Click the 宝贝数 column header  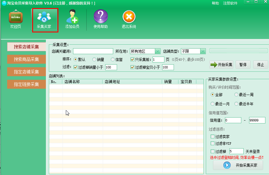(x=187, y=82)
